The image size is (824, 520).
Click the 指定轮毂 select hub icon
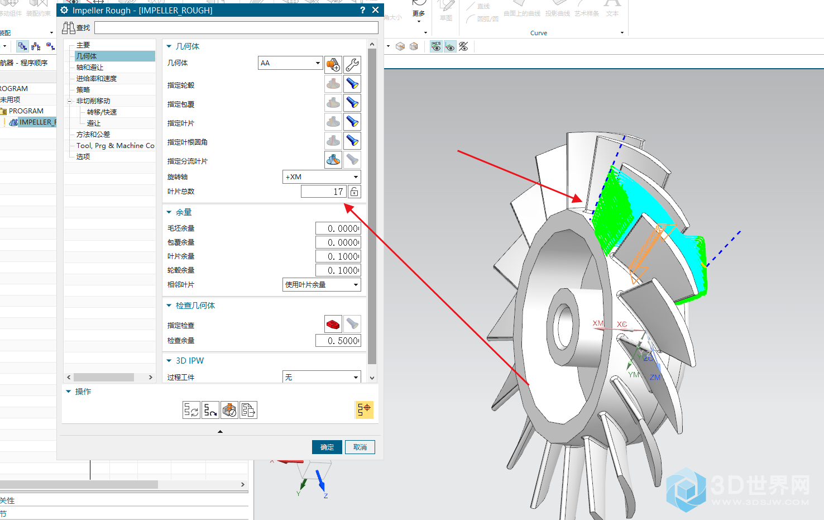333,84
